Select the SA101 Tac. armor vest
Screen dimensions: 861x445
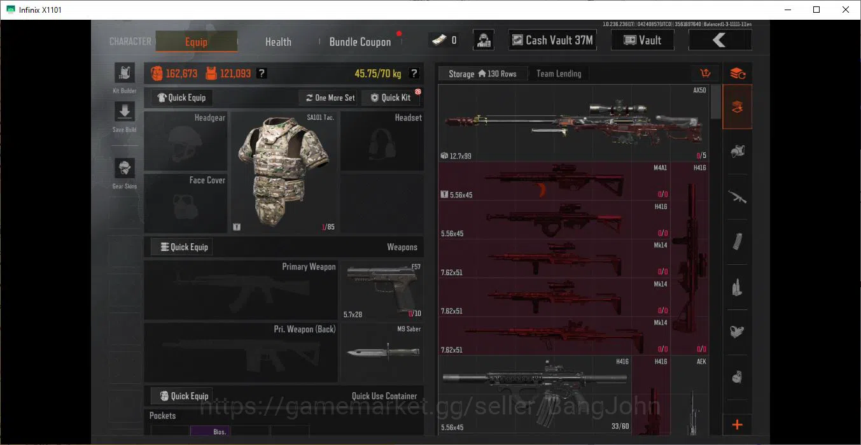(284, 173)
